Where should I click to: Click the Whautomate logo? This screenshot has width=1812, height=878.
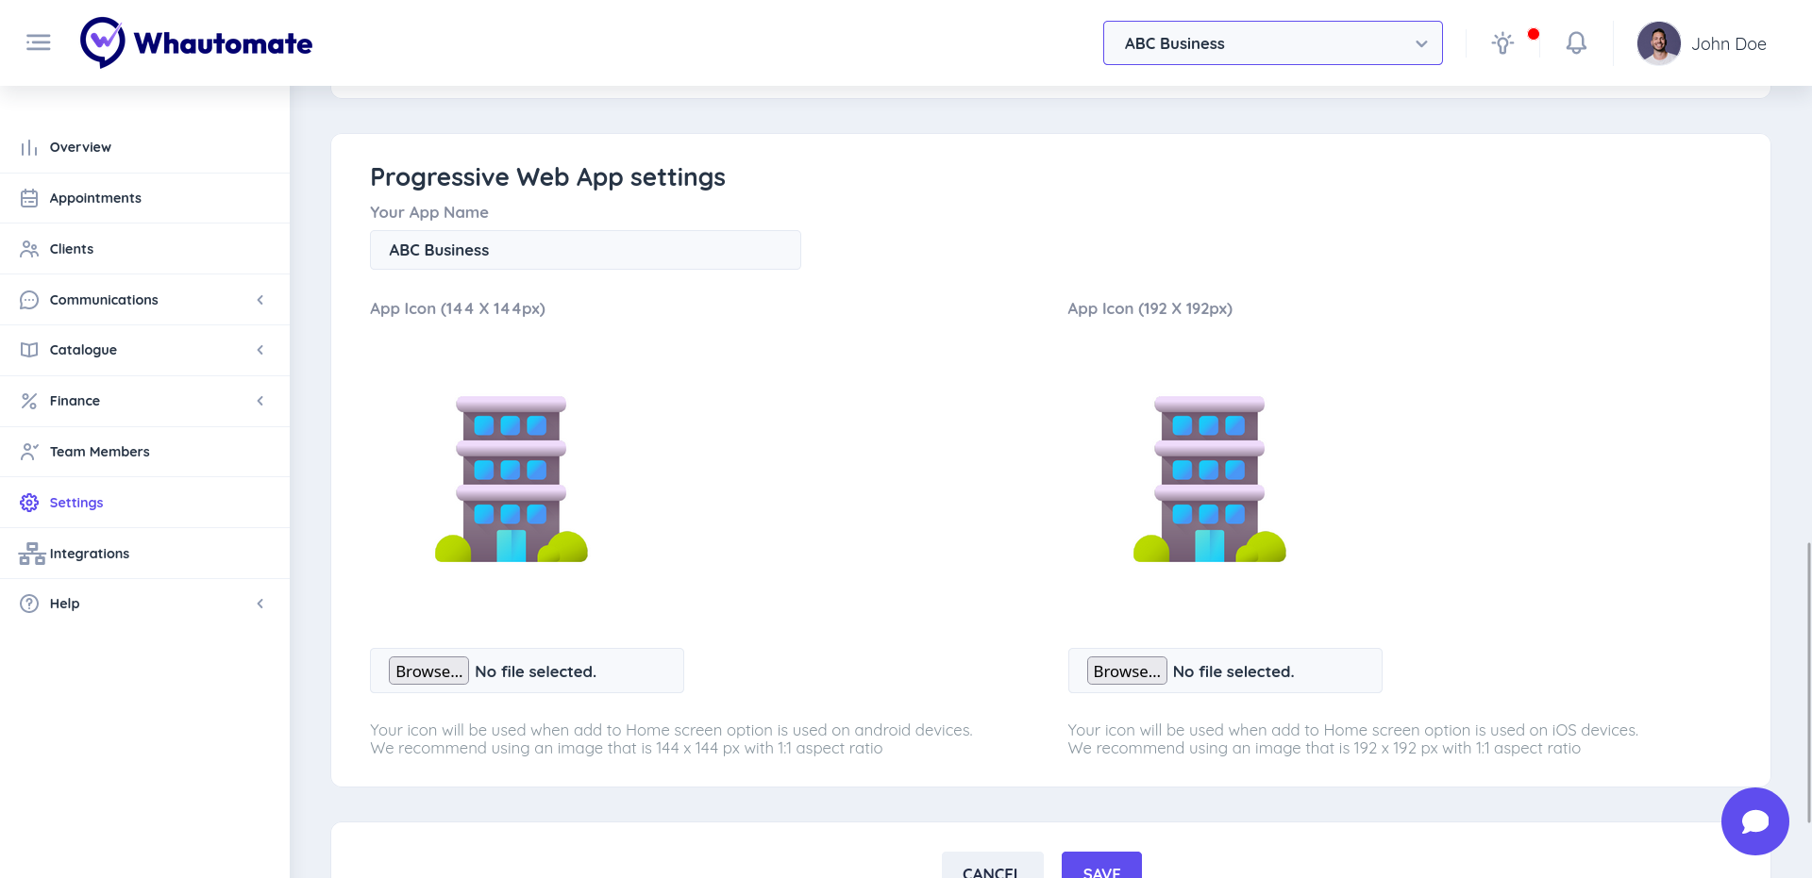pyautogui.click(x=196, y=43)
